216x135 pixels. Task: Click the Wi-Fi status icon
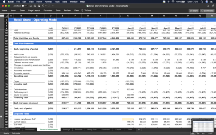[x=173, y=2]
